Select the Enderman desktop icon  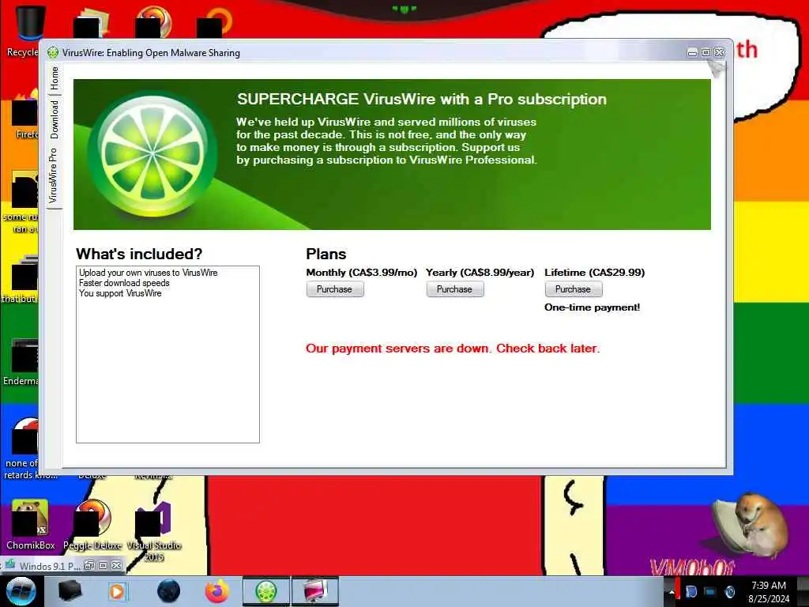(21, 361)
